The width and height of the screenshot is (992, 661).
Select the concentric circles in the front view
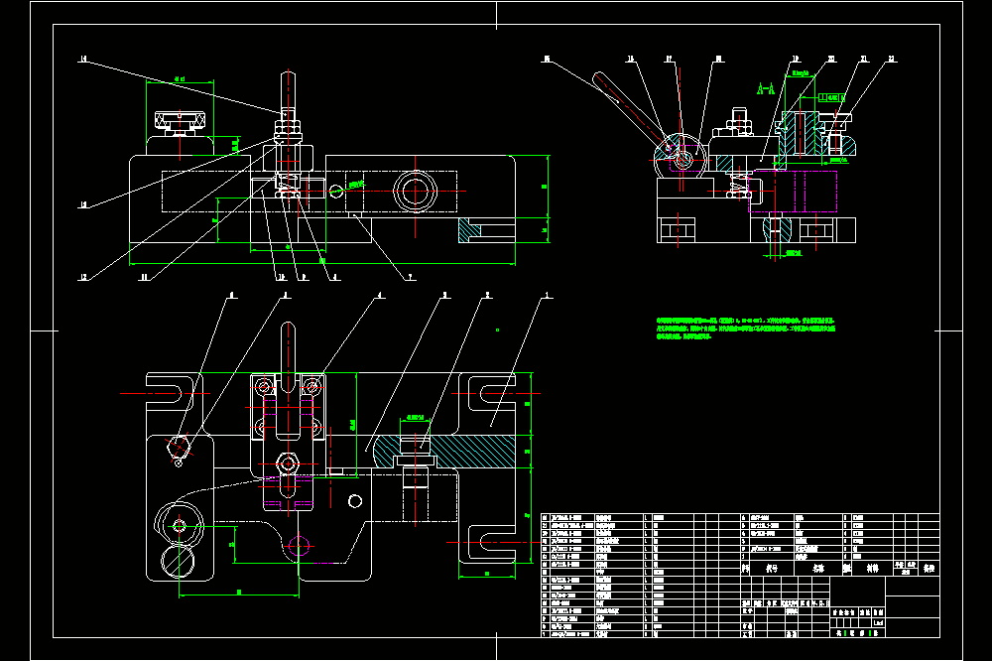click(x=415, y=191)
